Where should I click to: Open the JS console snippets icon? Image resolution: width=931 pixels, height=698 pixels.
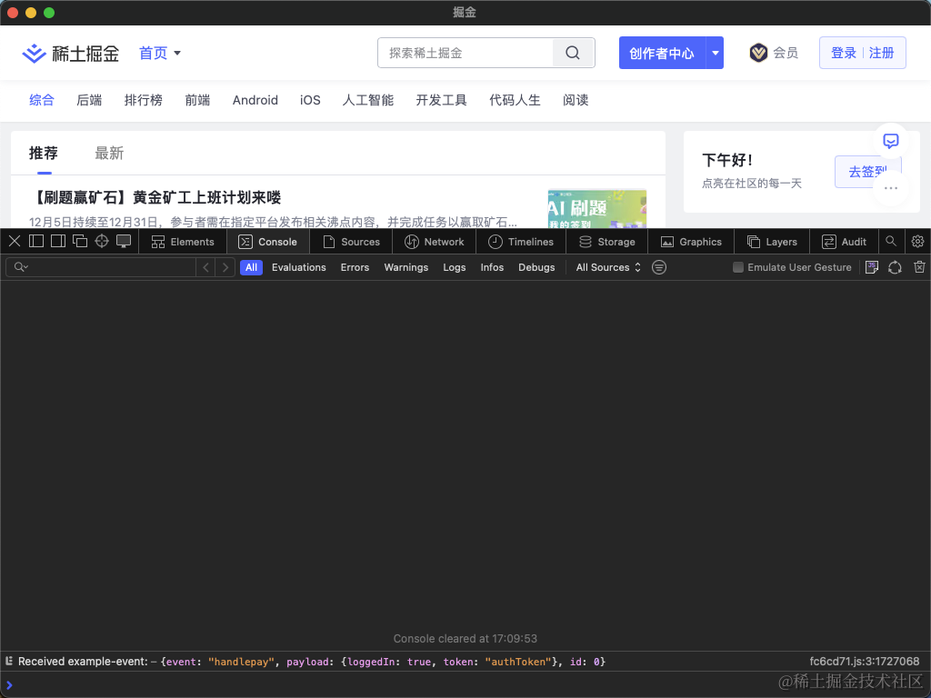click(872, 267)
